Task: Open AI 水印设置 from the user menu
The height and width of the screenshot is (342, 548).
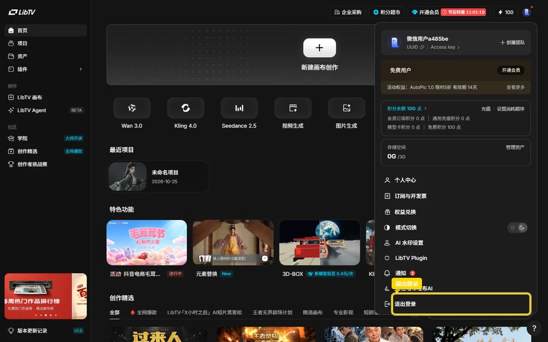Action: click(455, 243)
